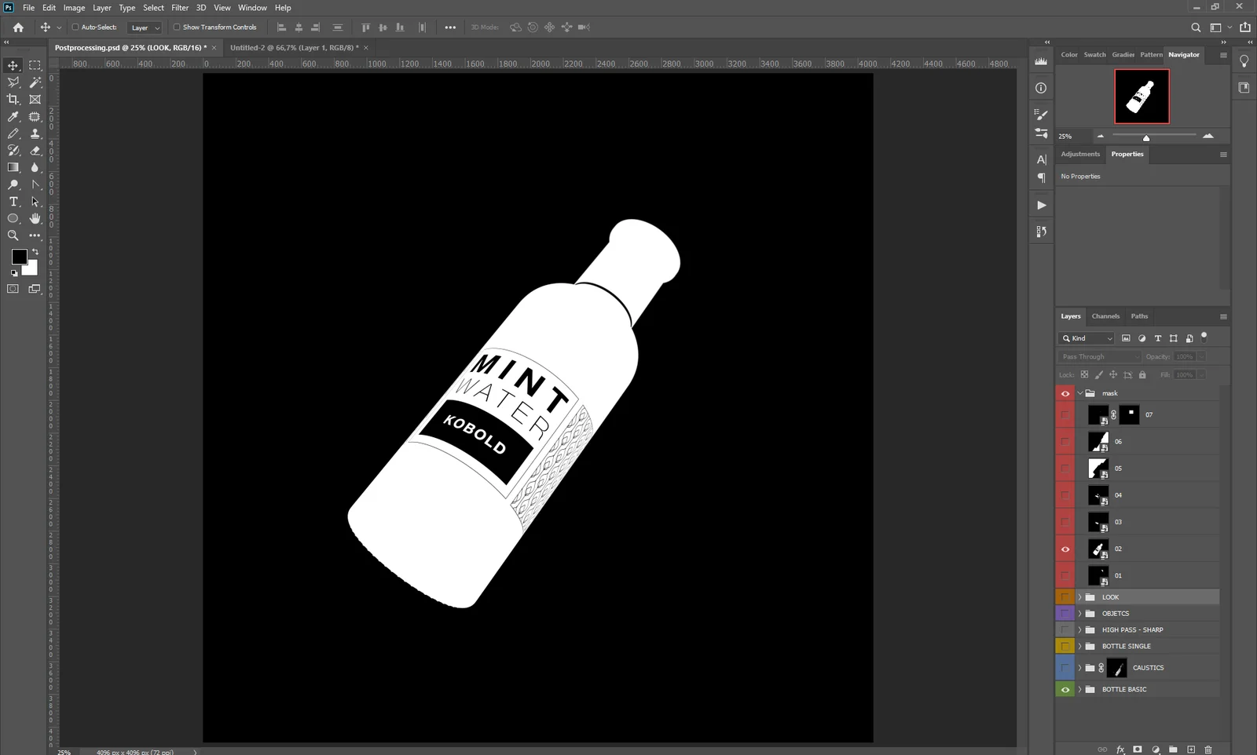Select the Crop tool
The image size is (1257, 755).
coord(13,100)
